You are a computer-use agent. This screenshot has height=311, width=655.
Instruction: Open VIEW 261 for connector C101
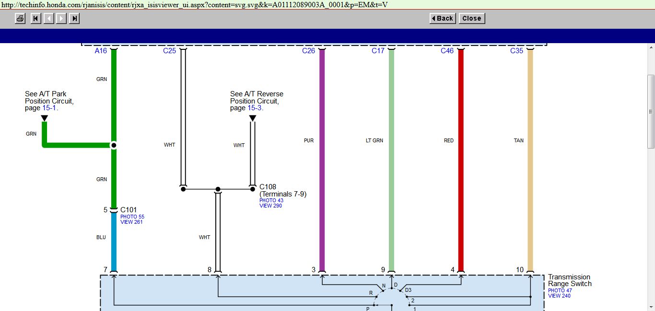131,222
